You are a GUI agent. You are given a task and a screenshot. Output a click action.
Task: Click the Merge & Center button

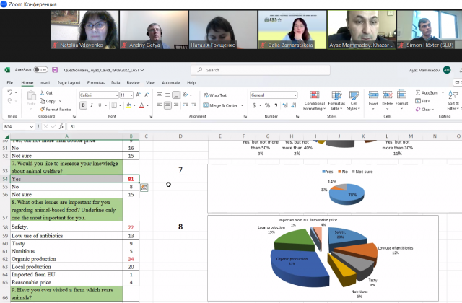coord(220,105)
